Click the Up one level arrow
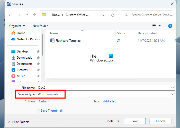 click(34, 15)
